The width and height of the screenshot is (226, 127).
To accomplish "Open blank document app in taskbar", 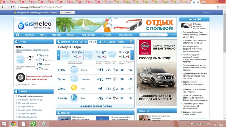I will click(x=23, y=124).
